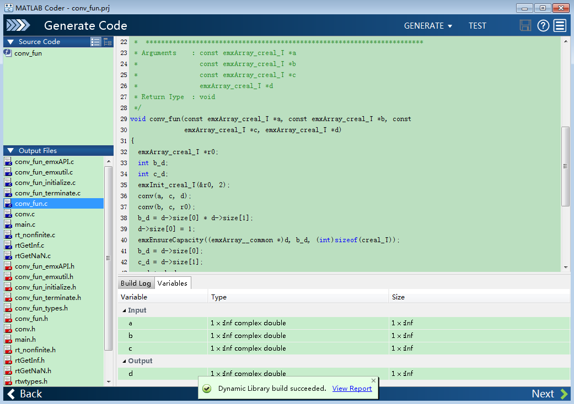
Task: Open main.h header file
Action: click(x=25, y=340)
